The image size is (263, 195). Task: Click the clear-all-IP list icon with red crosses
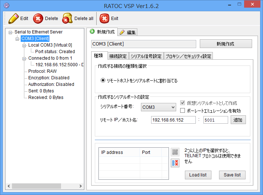(175, 163)
